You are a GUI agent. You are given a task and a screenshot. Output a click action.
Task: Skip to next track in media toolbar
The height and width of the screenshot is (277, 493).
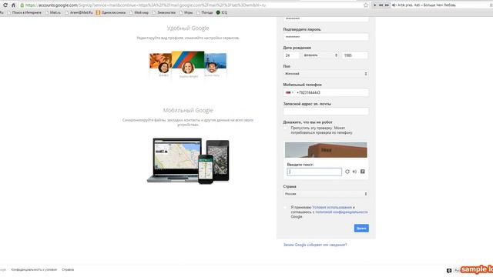387,5
